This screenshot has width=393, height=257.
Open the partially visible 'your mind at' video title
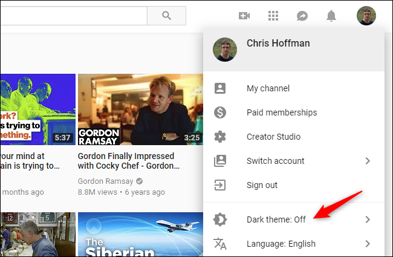coord(30,161)
